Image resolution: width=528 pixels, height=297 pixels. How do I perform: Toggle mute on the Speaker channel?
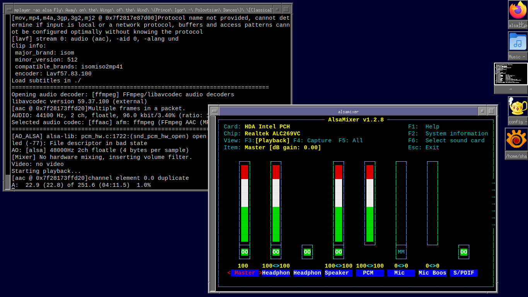(339, 252)
